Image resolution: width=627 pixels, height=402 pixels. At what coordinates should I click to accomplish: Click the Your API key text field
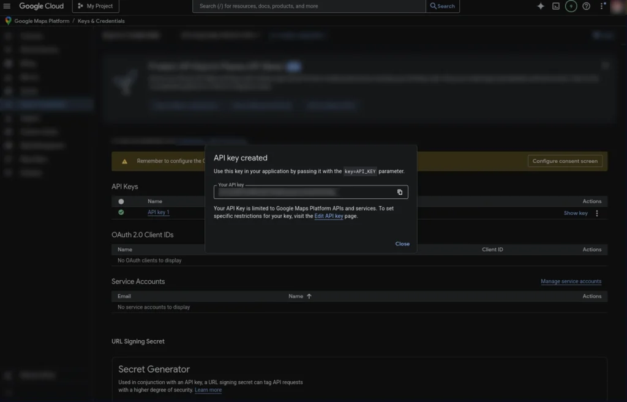click(303, 192)
